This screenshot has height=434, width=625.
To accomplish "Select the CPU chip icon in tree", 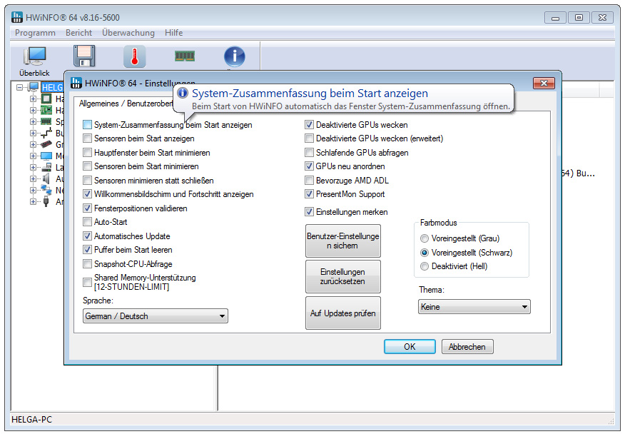I will pos(46,100).
